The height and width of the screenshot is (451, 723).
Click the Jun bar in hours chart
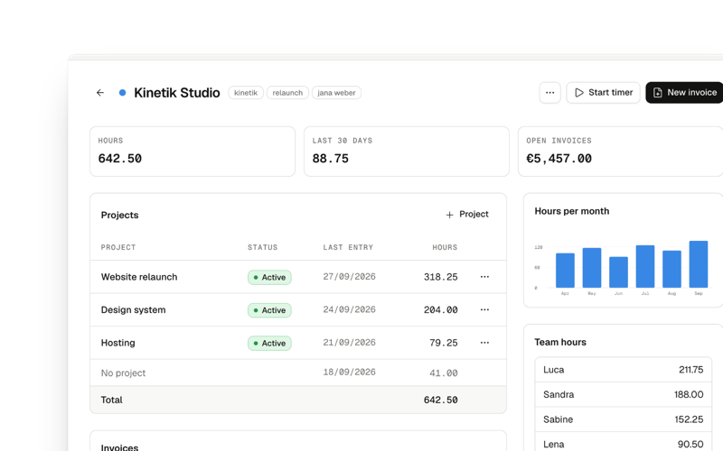click(618, 272)
